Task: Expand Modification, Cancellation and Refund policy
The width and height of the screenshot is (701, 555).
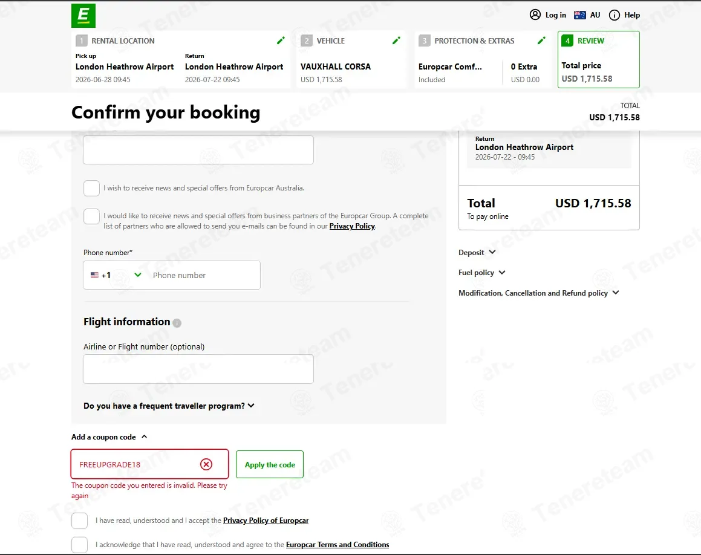Action: click(539, 293)
